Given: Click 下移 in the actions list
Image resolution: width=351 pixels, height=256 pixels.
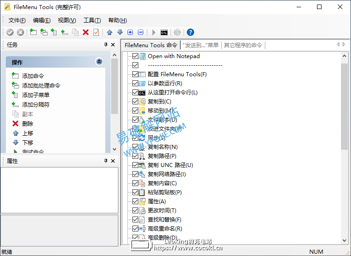Looking at the screenshot, I should pyautogui.click(x=28, y=143).
